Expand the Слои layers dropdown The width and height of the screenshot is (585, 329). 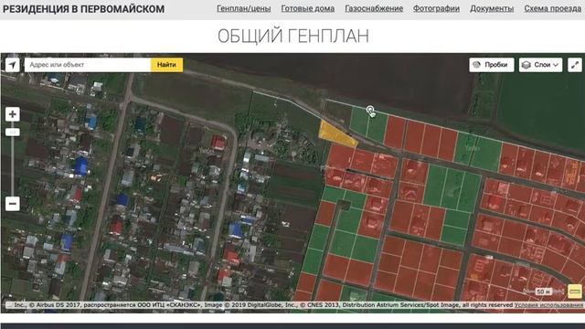(x=540, y=65)
